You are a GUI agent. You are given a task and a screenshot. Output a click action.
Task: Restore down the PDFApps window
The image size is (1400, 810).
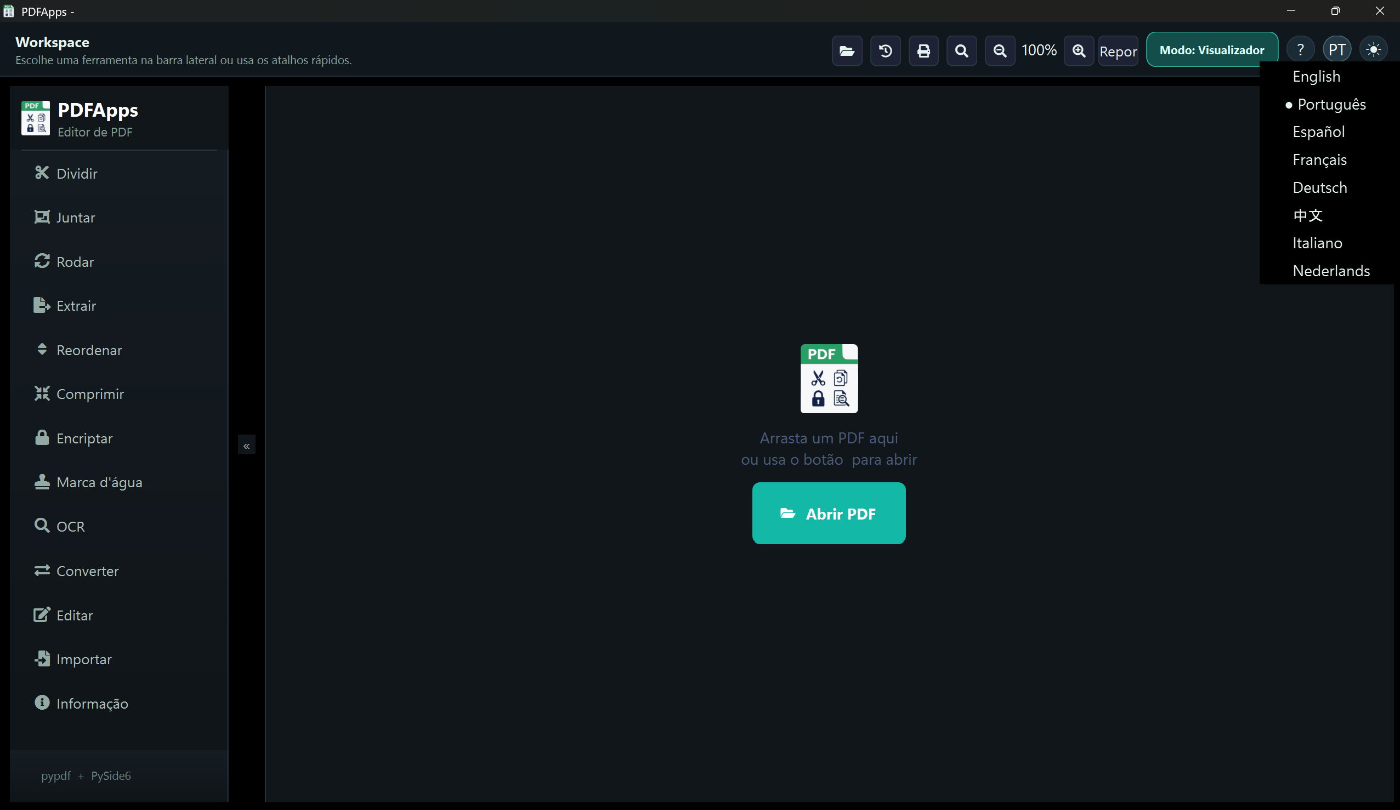(x=1335, y=11)
